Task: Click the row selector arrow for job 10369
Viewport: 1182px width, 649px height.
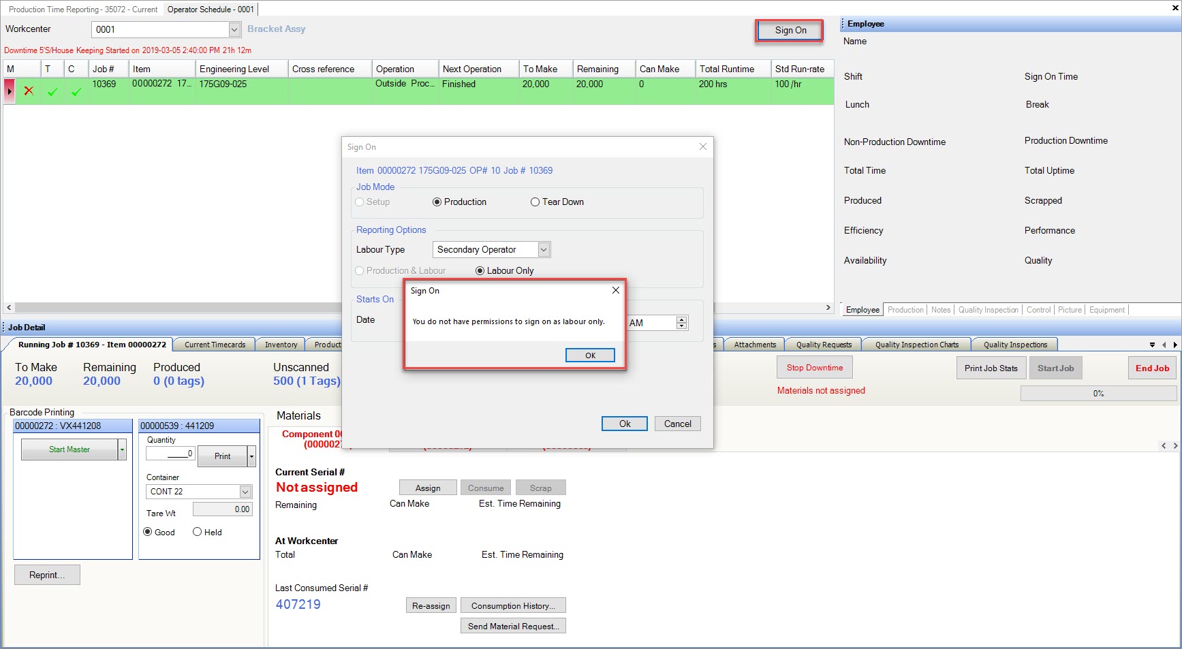Action: click(10, 91)
